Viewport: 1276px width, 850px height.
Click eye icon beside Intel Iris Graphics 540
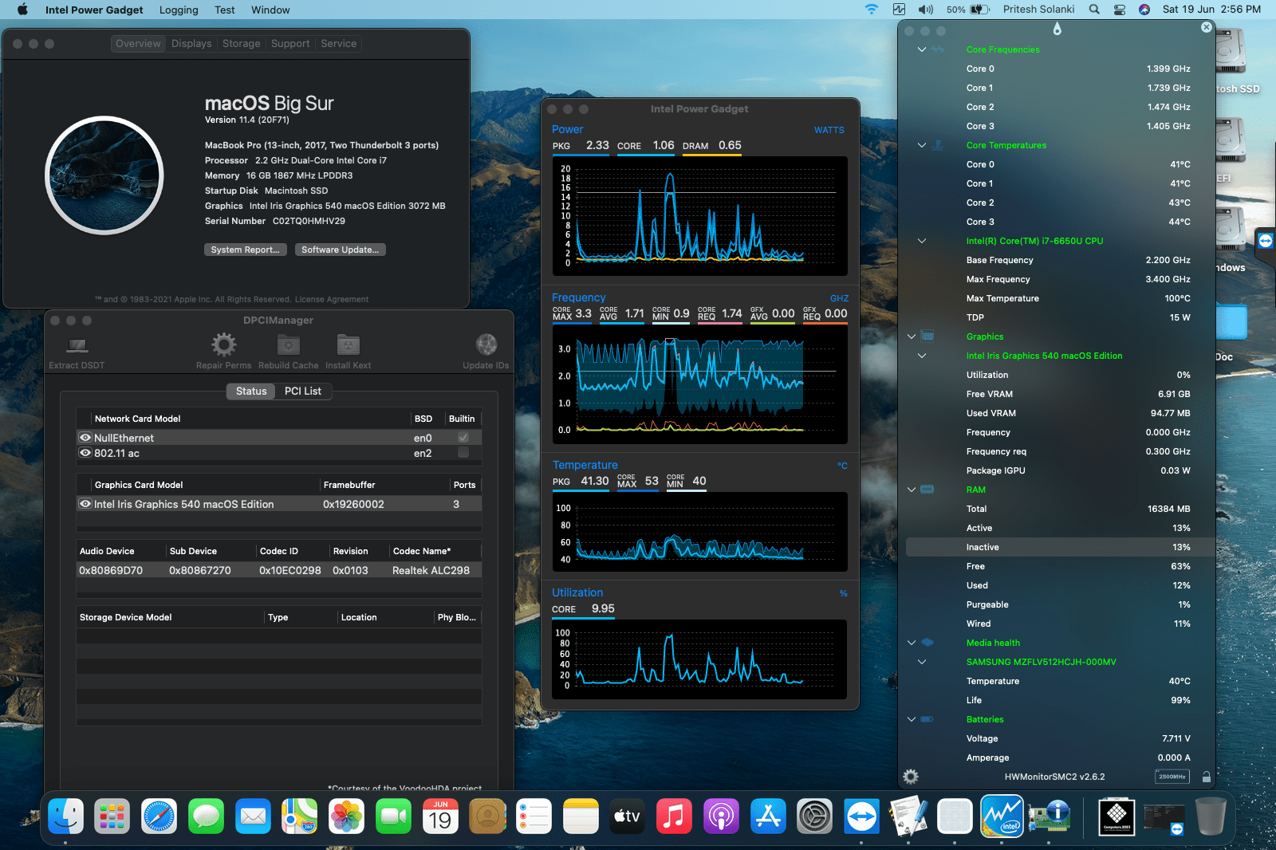click(x=85, y=504)
